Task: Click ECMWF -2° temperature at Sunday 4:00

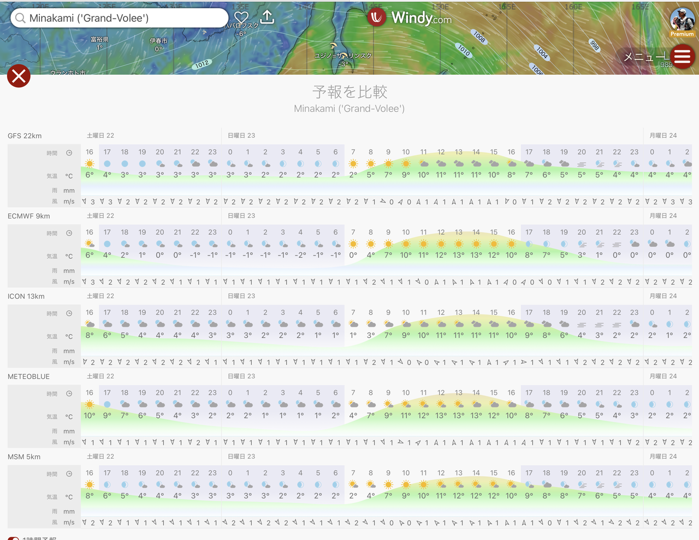Action: [300, 255]
